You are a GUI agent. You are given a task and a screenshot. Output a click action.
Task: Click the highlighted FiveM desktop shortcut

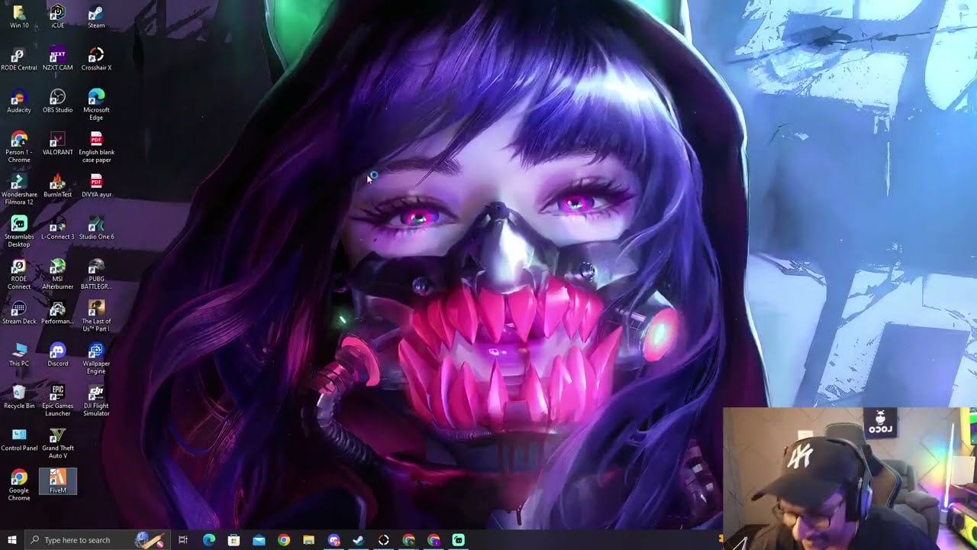pyautogui.click(x=58, y=481)
